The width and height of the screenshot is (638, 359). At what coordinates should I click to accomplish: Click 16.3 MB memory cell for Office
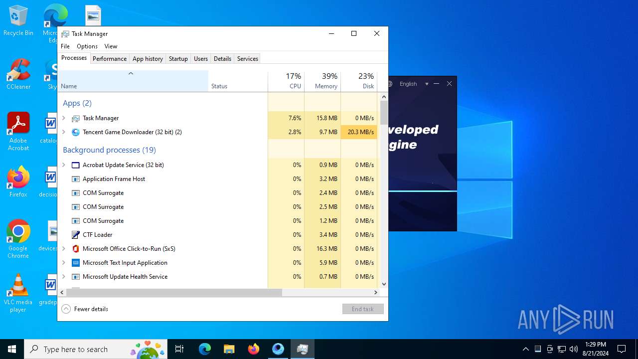click(322, 249)
